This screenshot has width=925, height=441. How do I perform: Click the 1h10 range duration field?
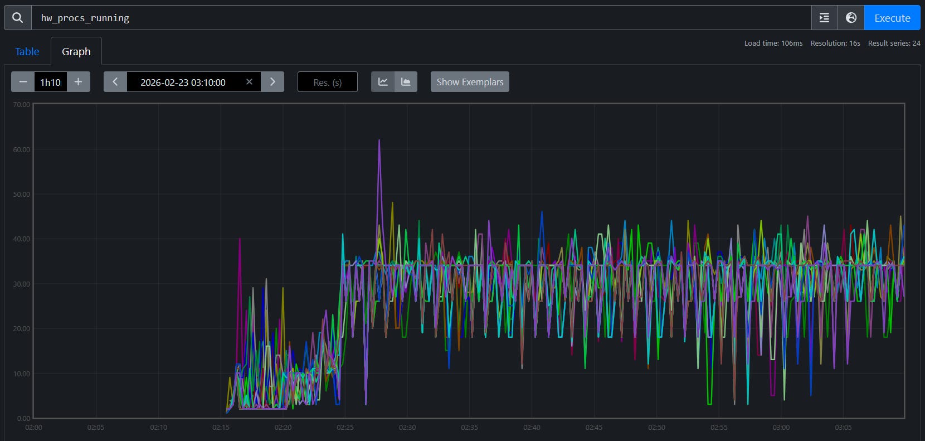pyautogui.click(x=51, y=82)
